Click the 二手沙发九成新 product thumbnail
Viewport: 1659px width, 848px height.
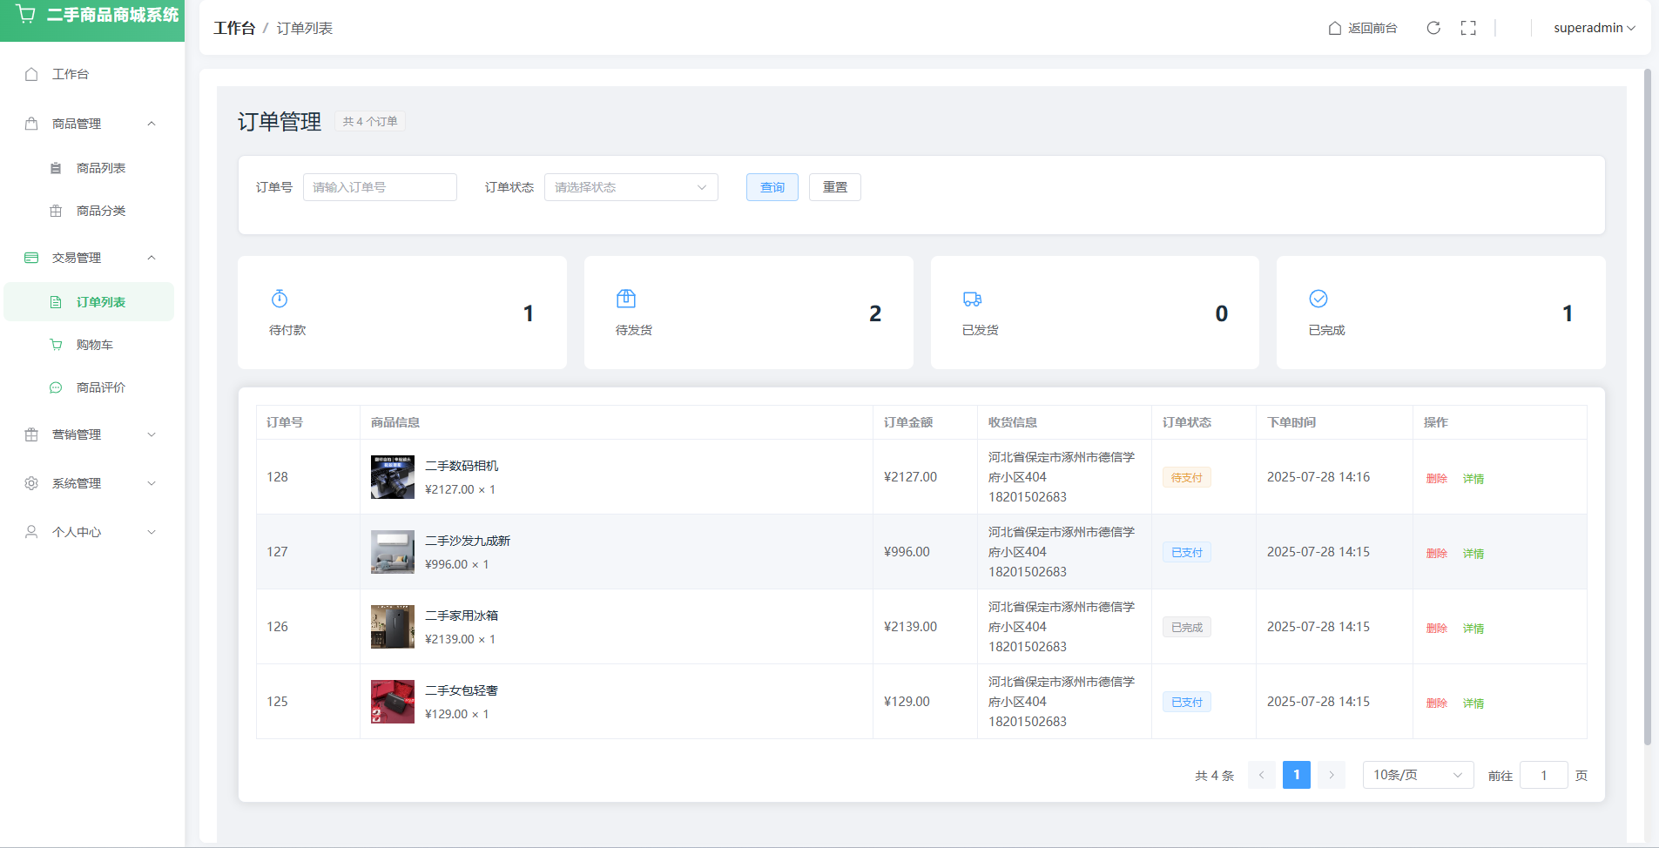tap(393, 552)
